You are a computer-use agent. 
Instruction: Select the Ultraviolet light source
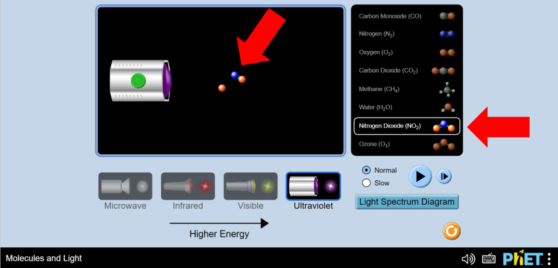tap(313, 186)
